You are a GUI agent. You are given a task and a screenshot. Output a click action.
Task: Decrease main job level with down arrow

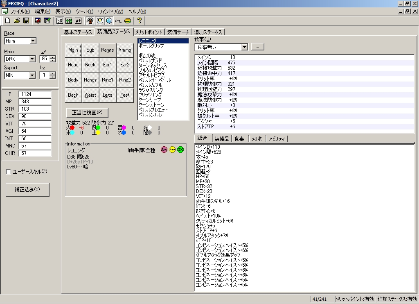pyautogui.click(x=53, y=61)
